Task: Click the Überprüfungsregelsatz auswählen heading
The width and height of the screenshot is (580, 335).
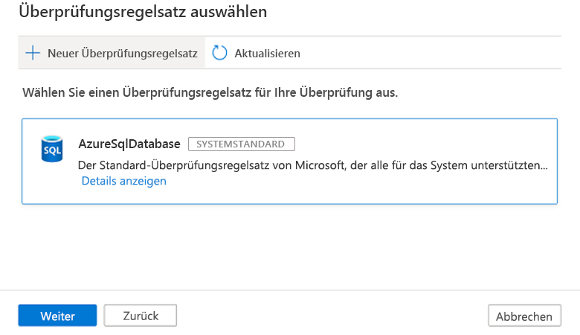Action: tap(143, 12)
